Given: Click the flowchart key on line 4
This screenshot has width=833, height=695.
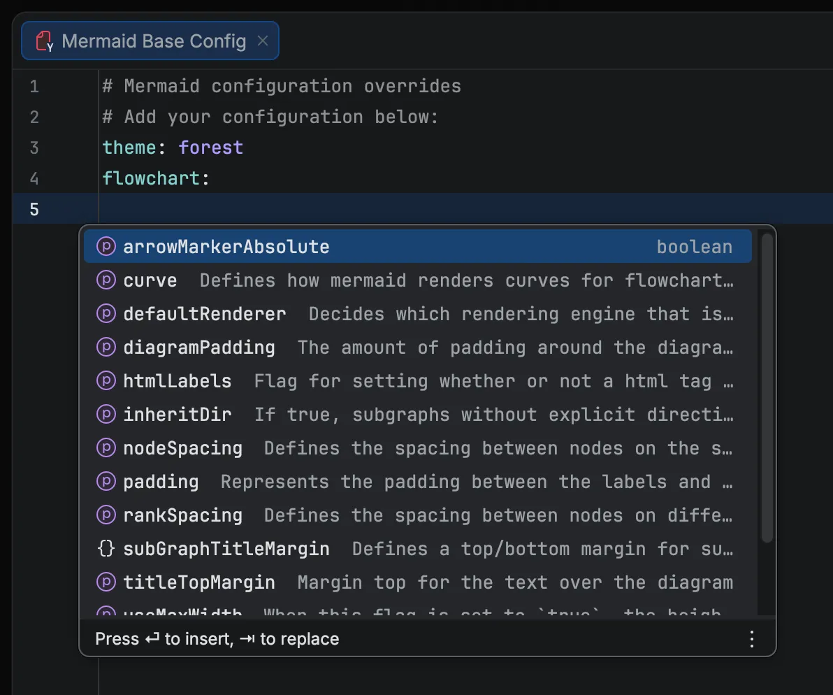Looking at the screenshot, I should point(153,178).
